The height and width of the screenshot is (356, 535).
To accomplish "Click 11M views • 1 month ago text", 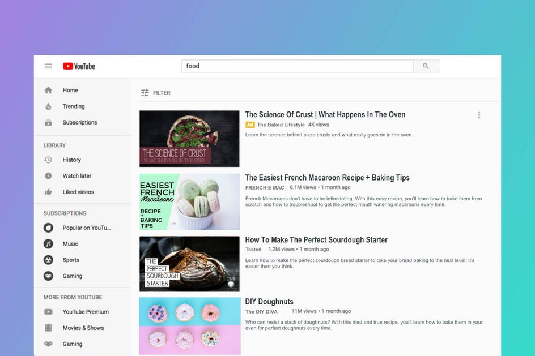I will click(321, 311).
